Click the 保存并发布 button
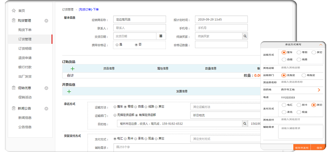This screenshot has width=332, height=152. tap(302, 148)
